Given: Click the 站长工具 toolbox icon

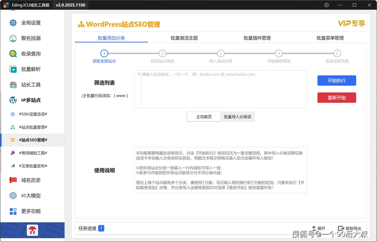Looking at the screenshot, I should coord(13,85).
